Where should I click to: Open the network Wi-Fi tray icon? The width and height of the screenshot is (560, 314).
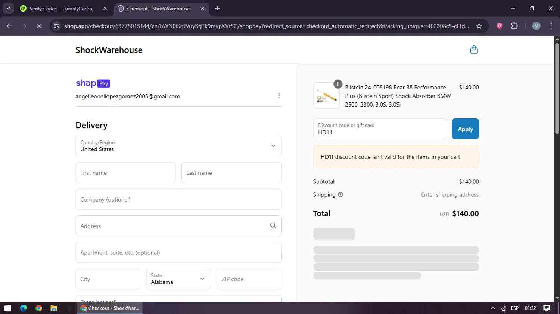coord(503,308)
